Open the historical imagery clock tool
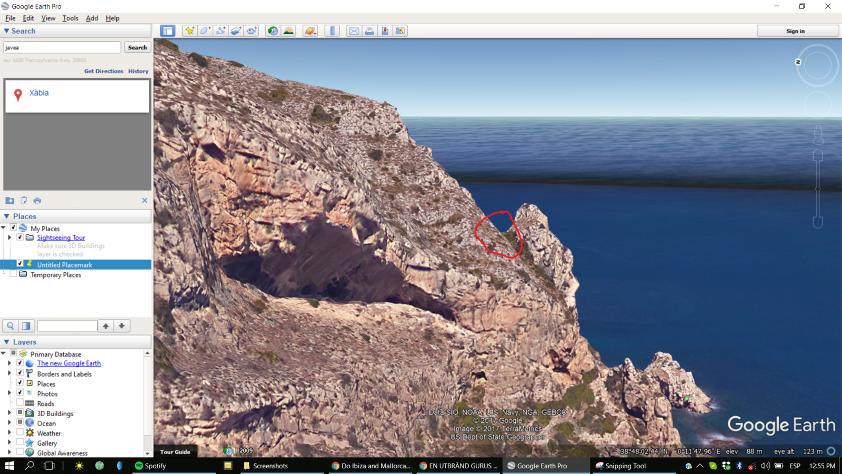 (273, 31)
